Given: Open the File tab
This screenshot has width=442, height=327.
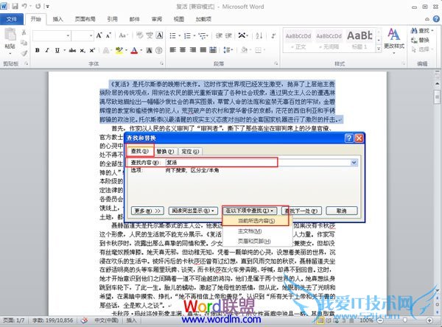Looking at the screenshot, I should tap(12, 19).
